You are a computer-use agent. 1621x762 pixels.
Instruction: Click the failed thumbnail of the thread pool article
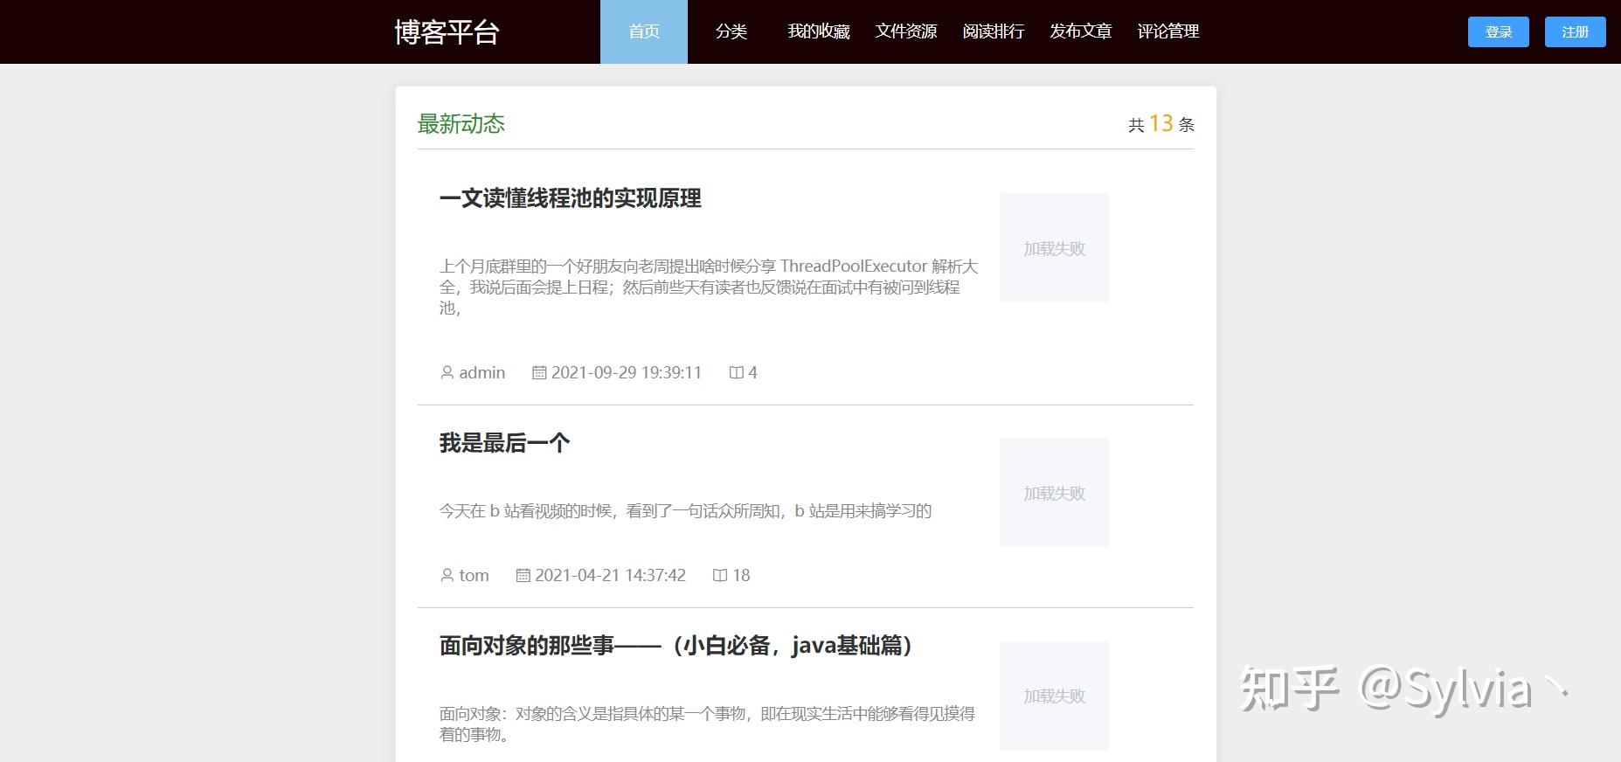tap(1054, 247)
